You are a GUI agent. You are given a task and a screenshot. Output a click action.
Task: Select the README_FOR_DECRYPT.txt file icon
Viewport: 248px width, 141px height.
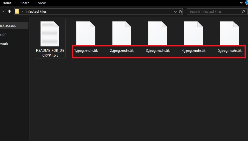[50, 34]
